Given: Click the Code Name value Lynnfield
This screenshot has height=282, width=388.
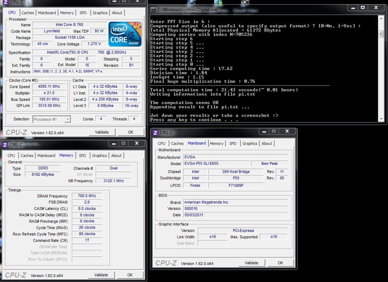Looking at the screenshot, I should point(52,31).
